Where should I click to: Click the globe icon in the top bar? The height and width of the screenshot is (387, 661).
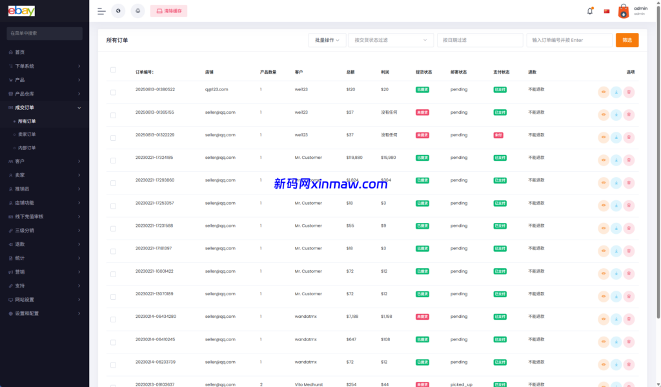point(118,11)
